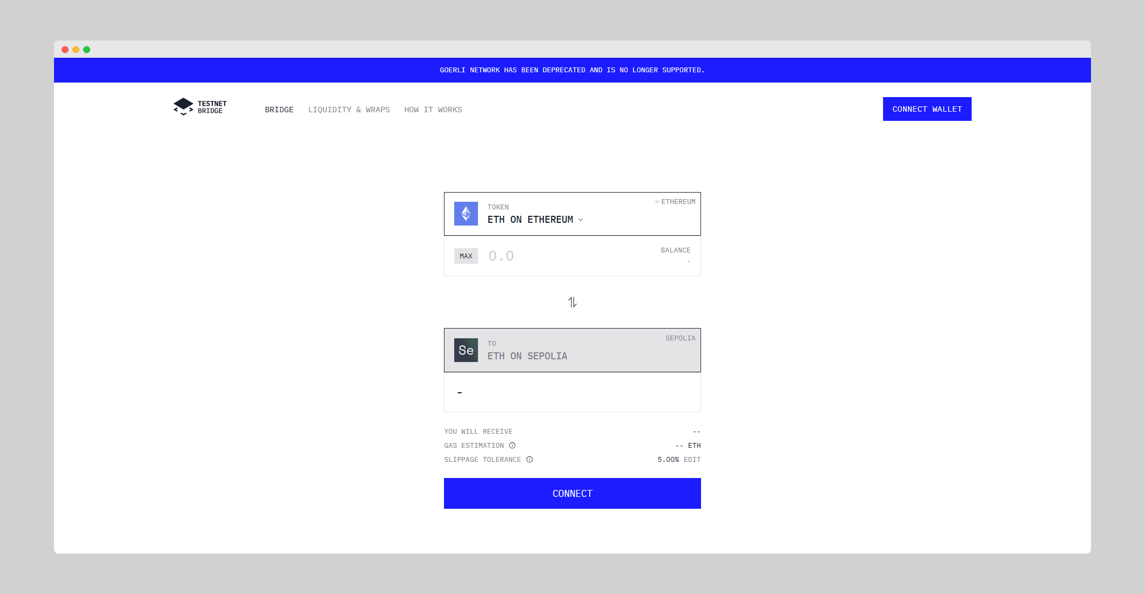Image resolution: width=1145 pixels, height=594 pixels.
Task: Minimize window with yellow button
Action: click(76, 50)
